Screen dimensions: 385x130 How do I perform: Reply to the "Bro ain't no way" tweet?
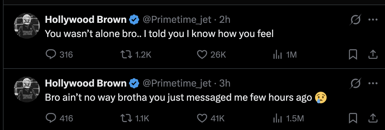coord(51,118)
